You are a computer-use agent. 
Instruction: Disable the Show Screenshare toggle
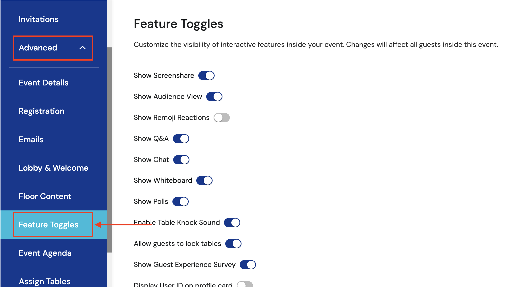[206, 76]
